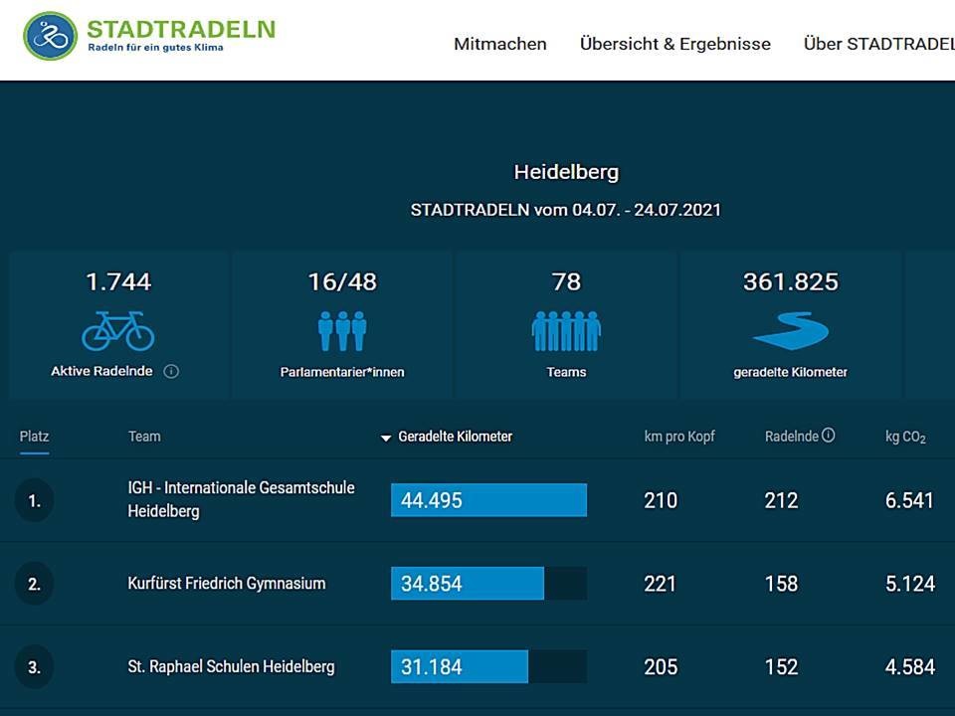Open the Mitmachen menu
This screenshot has width=955, height=716.
point(500,44)
